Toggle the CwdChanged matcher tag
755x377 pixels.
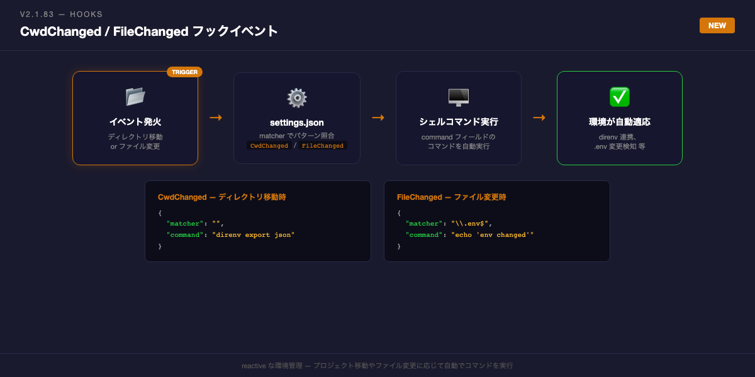[269, 145]
